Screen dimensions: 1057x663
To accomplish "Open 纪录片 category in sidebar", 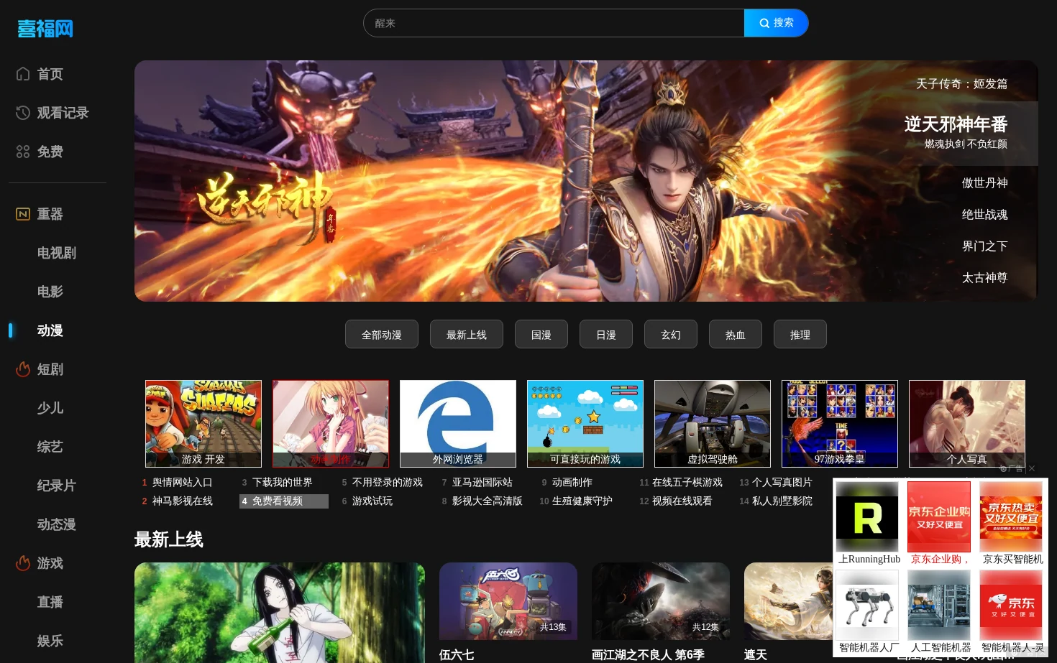I will coord(57,486).
